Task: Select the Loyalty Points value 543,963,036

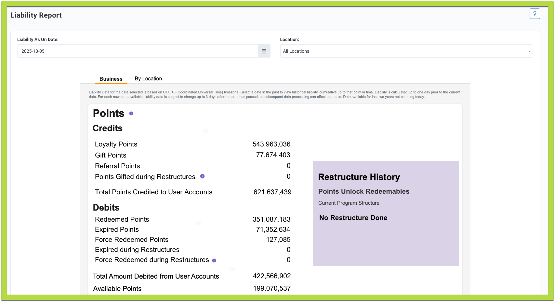Action: [271, 144]
